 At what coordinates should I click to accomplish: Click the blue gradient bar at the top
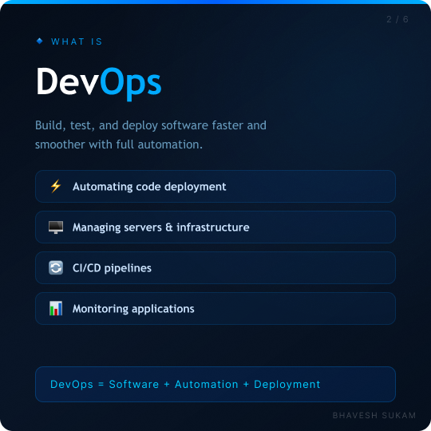215,2
